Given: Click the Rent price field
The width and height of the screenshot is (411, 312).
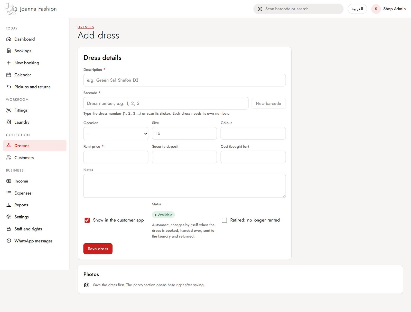Looking at the screenshot, I should [x=116, y=157].
